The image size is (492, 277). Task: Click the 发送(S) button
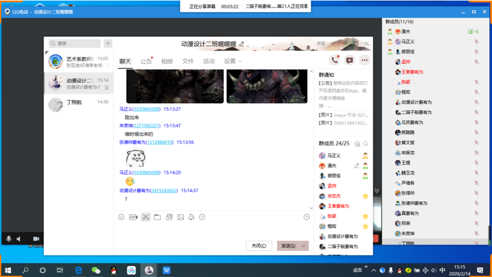[x=289, y=246]
